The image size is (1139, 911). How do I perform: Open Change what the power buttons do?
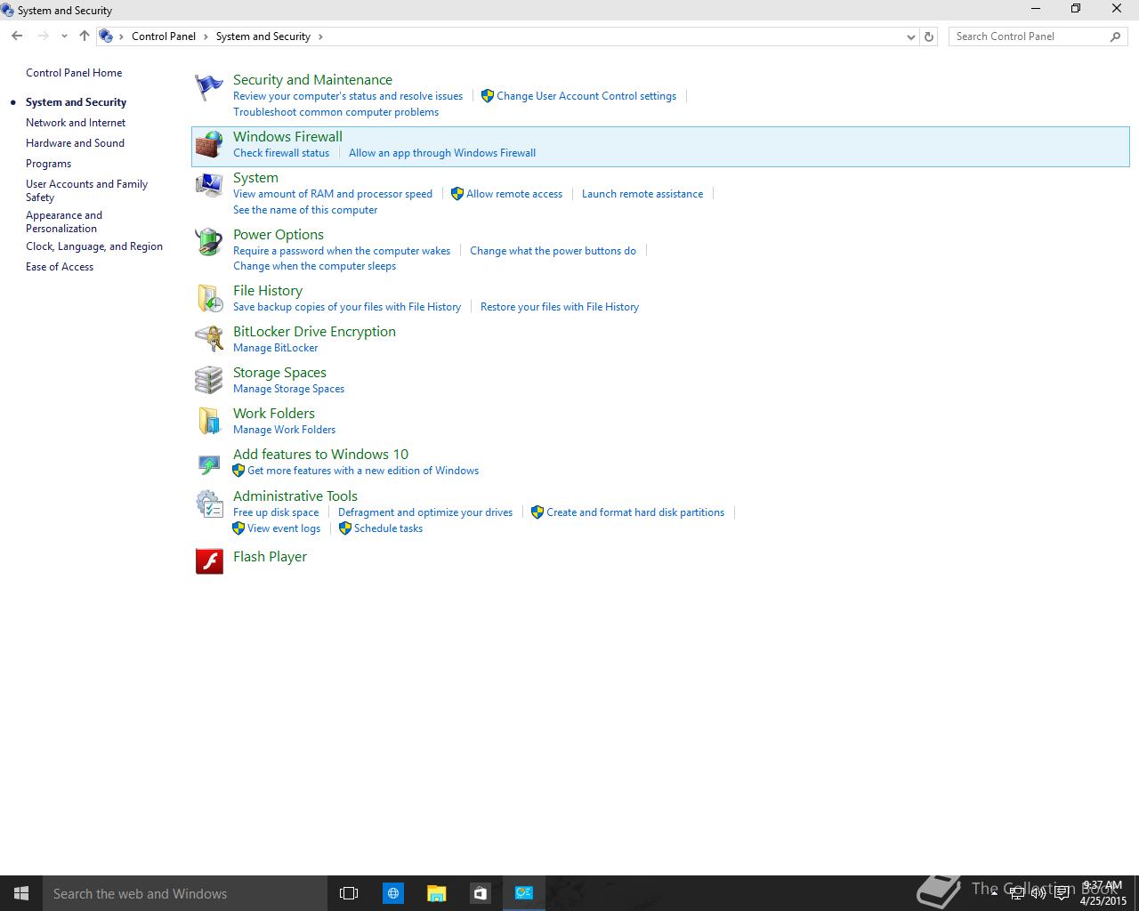[553, 251]
